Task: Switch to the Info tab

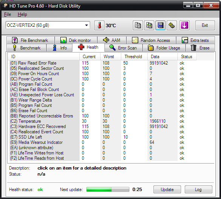Action: 60,48
